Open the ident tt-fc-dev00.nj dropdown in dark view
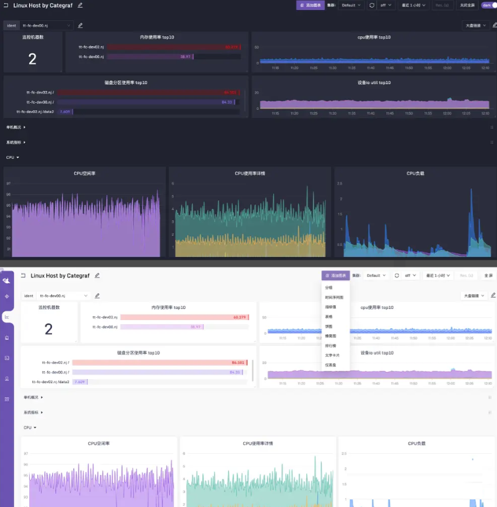 [47, 26]
